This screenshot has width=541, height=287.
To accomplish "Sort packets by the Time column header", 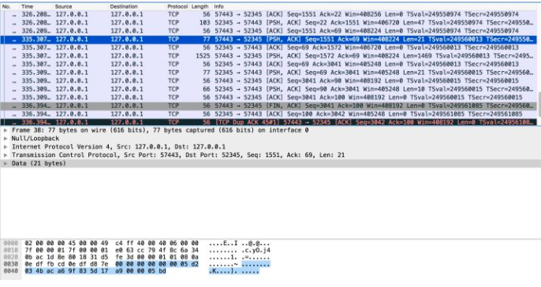I will coord(28,6).
